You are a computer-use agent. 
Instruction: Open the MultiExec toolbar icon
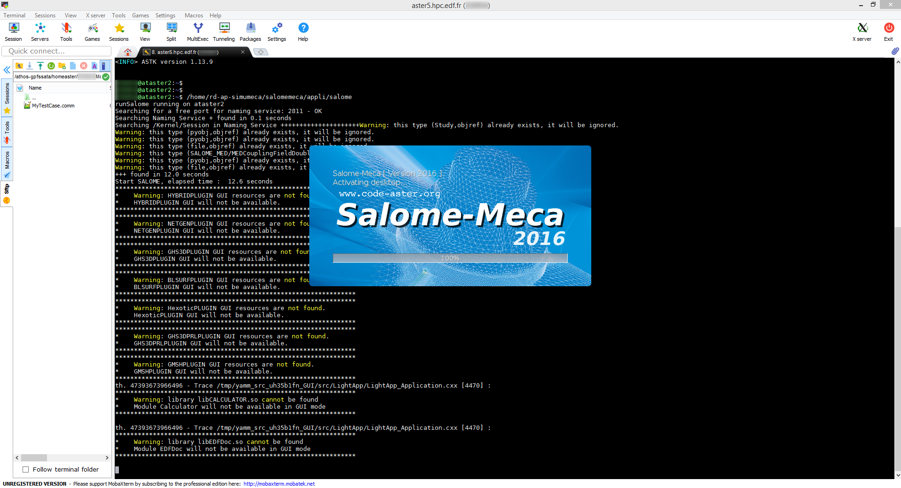[197, 32]
